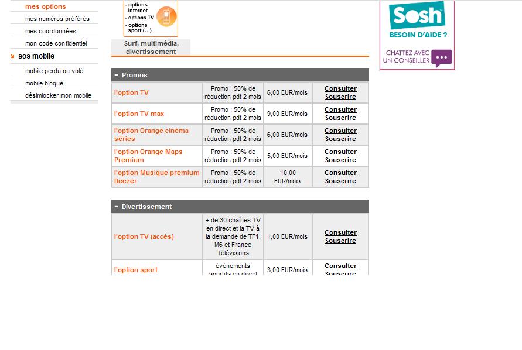The image size is (522, 350).
Task: Click Souscrire for l'option TV max
Action: 340,118
